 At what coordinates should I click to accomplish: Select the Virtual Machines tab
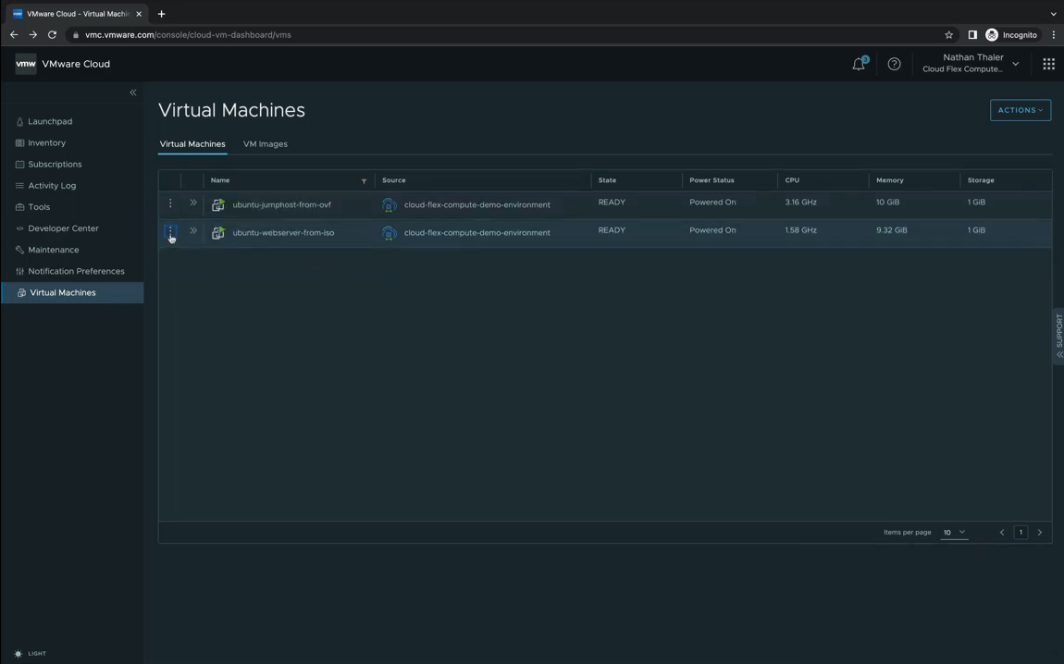(x=192, y=143)
